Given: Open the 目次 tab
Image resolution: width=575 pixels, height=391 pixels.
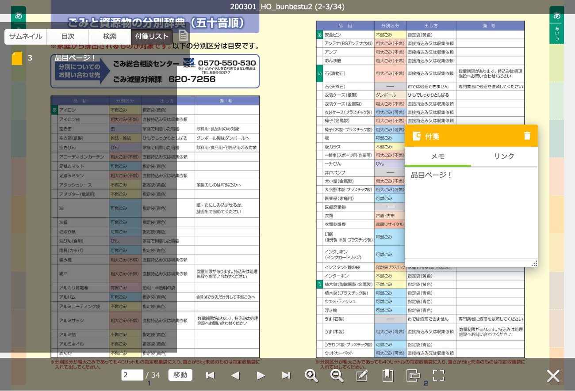Looking at the screenshot, I should [x=68, y=37].
